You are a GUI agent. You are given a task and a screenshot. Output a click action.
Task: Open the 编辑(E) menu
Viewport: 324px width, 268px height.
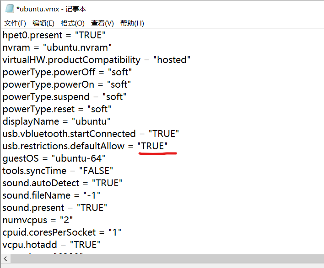point(43,23)
